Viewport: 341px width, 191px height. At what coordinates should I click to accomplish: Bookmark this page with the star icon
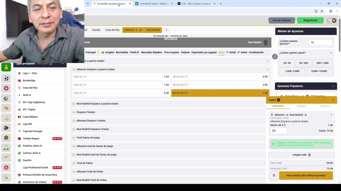(322, 11)
